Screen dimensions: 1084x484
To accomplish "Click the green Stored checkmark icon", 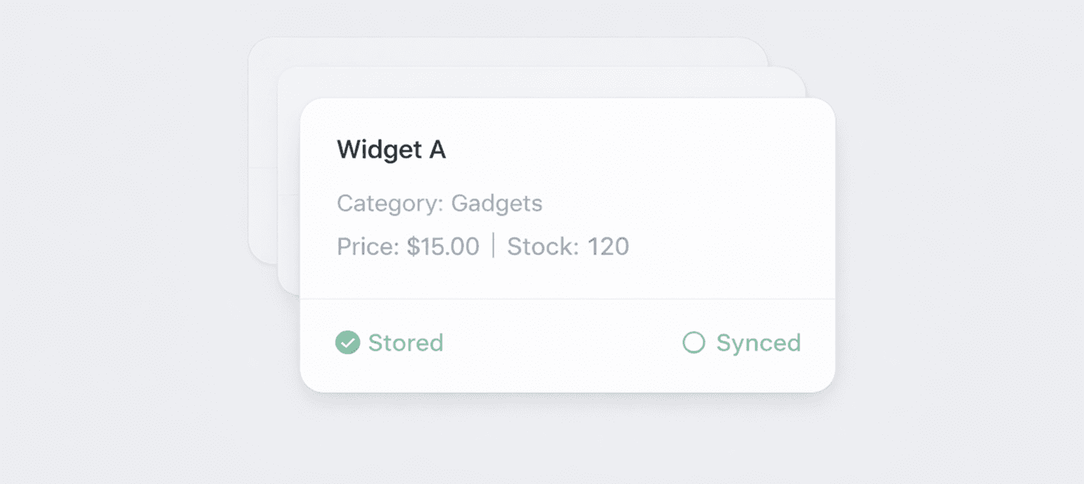I will (x=347, y=343).
